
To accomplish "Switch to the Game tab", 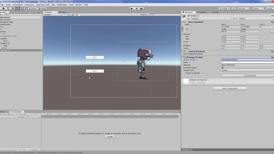I will (63, 12).
